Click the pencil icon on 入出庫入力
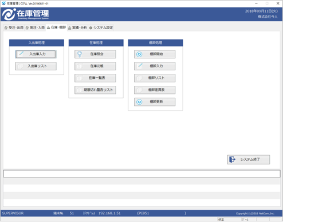This screenshot has width=315, height=222. pyautogui.click(x=21, y=54)
